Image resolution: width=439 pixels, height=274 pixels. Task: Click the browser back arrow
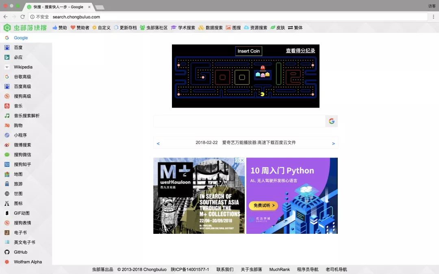click(6, 17)
